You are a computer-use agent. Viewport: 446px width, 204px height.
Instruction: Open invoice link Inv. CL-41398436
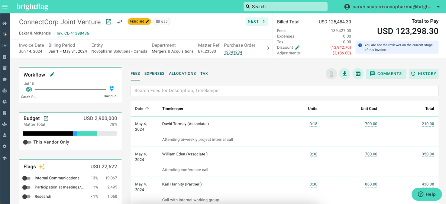tap(73, 33)
